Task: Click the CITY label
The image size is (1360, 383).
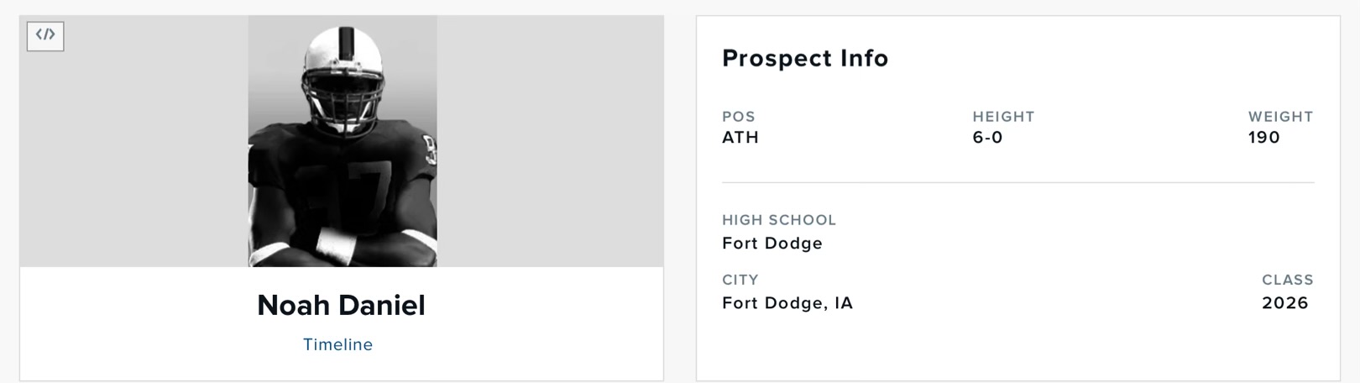Action: click(740, 280)
